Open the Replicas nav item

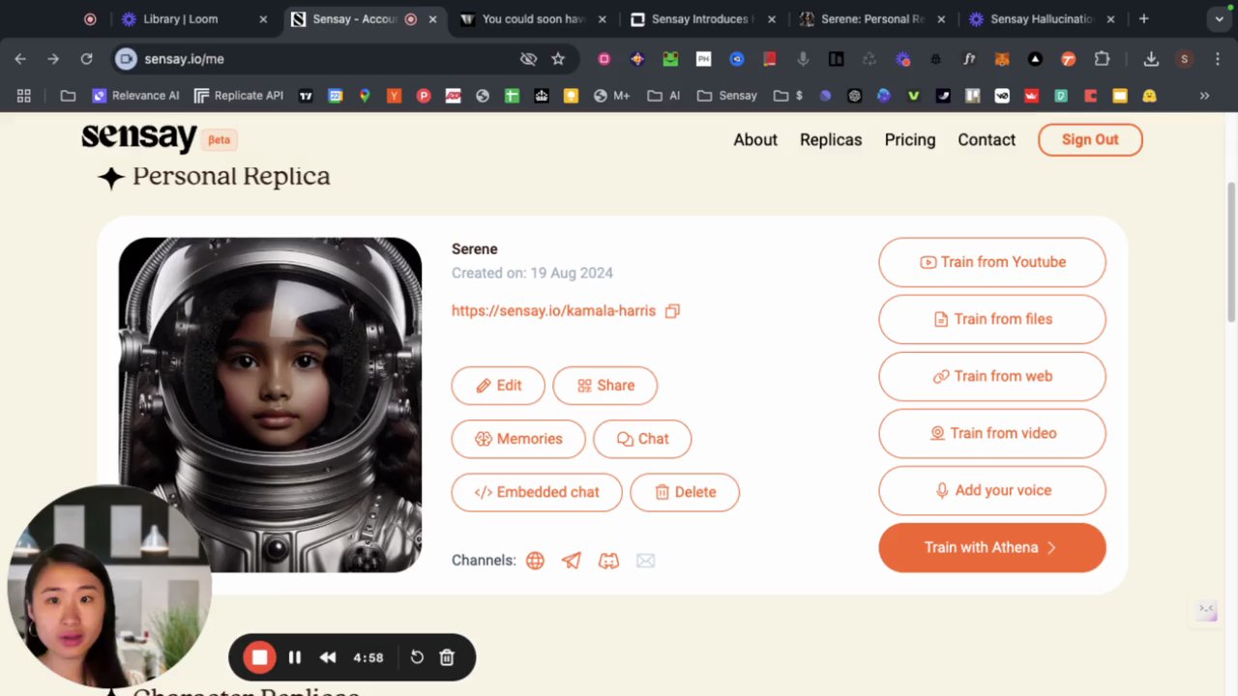pos(831,140)
